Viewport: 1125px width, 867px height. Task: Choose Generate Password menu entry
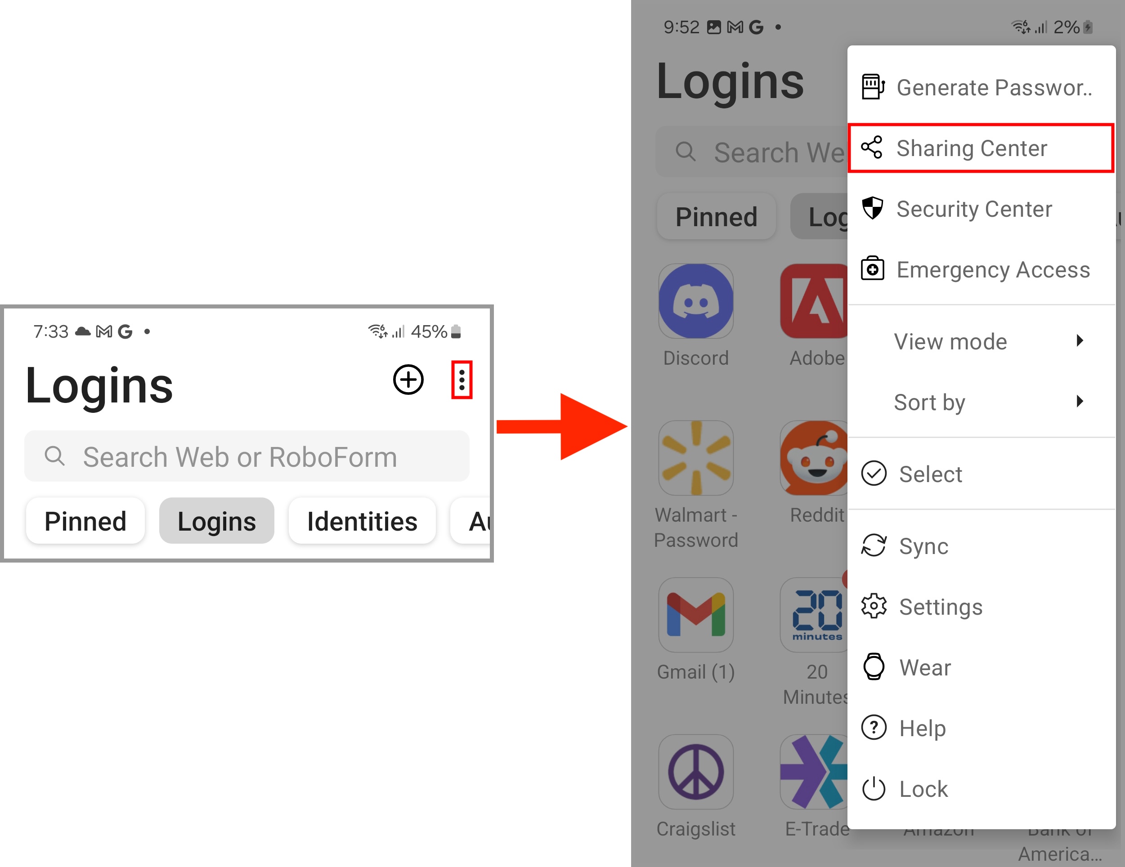[x=981, y=88]
